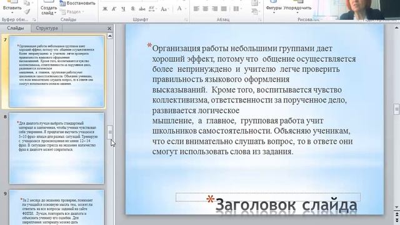Apply strikethrough (abc) formatting
Image resolution: width=400 pixels, height=225 pixels.
(x=142, y=9)
